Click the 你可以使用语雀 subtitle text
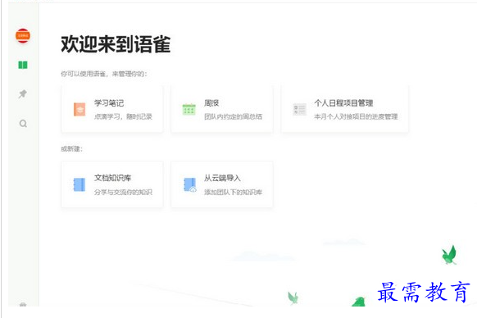The image size is (477, 318). [104, 74]
